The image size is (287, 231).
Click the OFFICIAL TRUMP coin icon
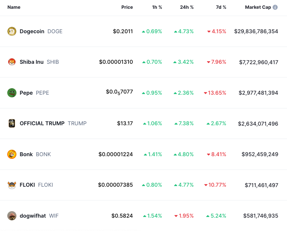point(12,123)
